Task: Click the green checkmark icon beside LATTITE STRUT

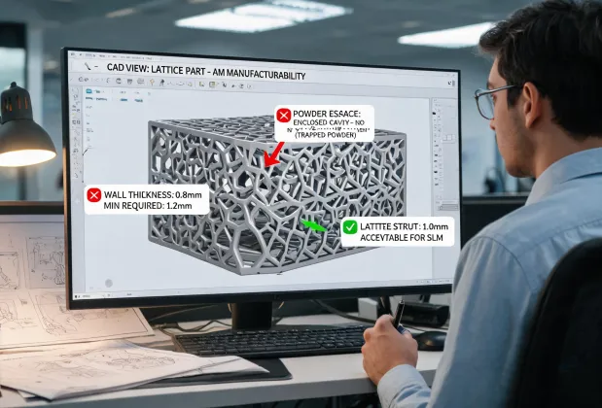Action: 350,227
